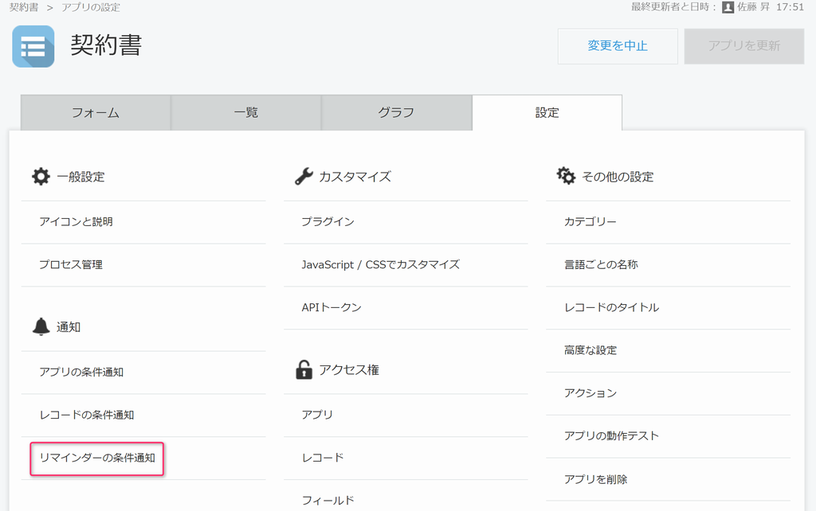Open アプリ access permissions

317,415
